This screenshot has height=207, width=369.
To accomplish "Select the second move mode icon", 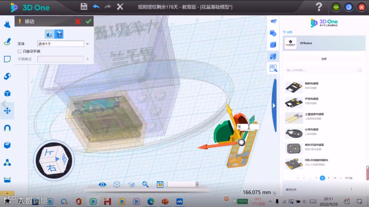I will (x=59, y=34).
